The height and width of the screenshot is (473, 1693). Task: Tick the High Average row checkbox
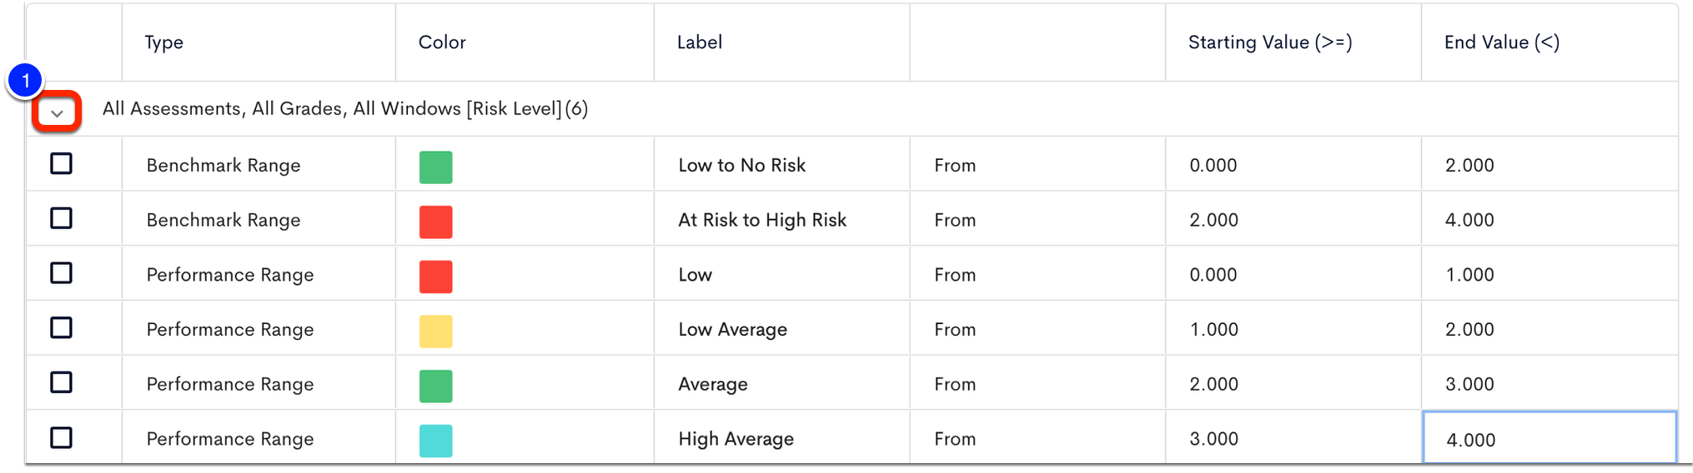pos(61,437)
